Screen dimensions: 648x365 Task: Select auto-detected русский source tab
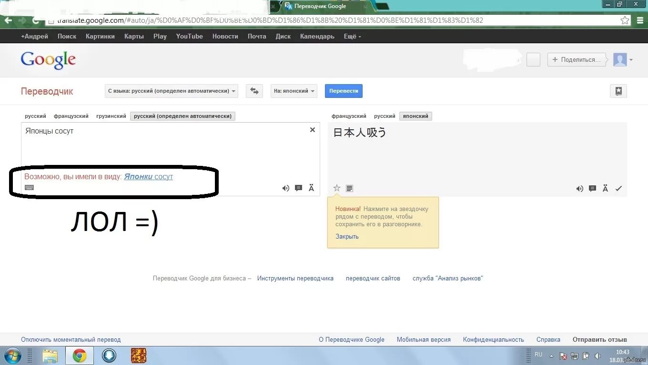(x=183, y=116)
